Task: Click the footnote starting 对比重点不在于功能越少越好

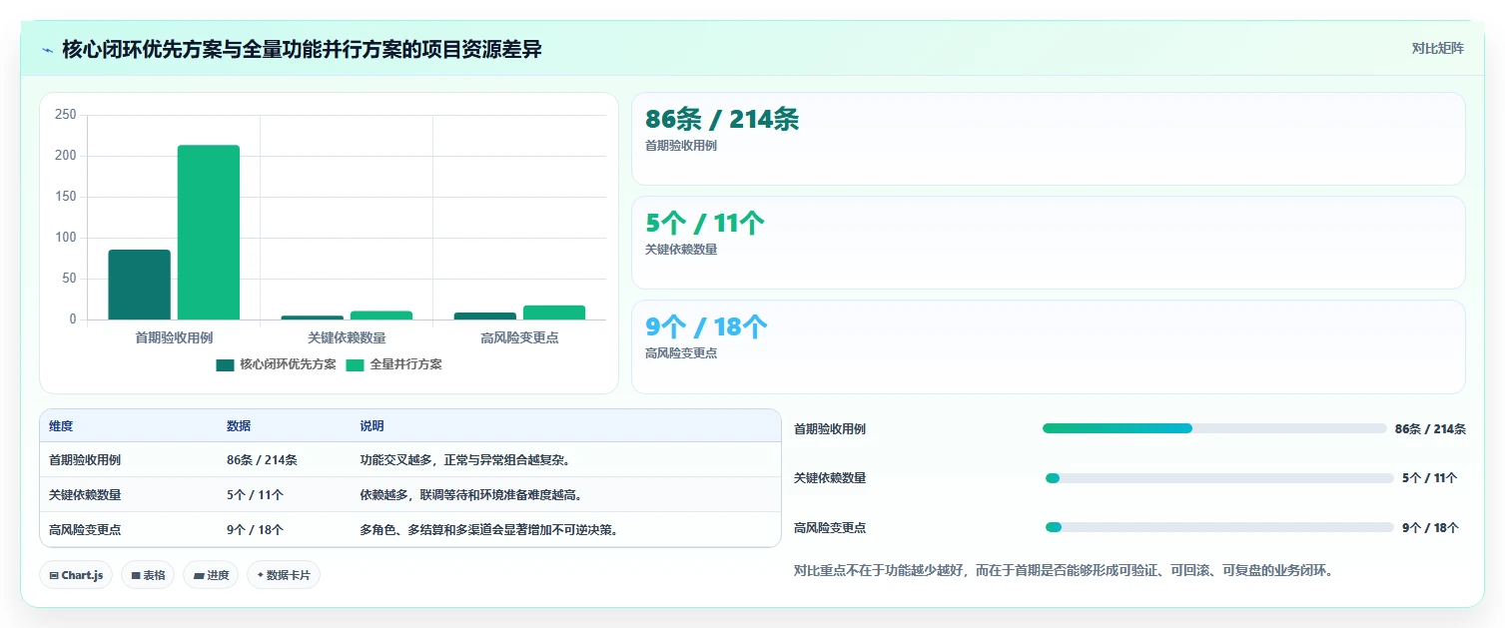Action: click(x=1064, y=571)
